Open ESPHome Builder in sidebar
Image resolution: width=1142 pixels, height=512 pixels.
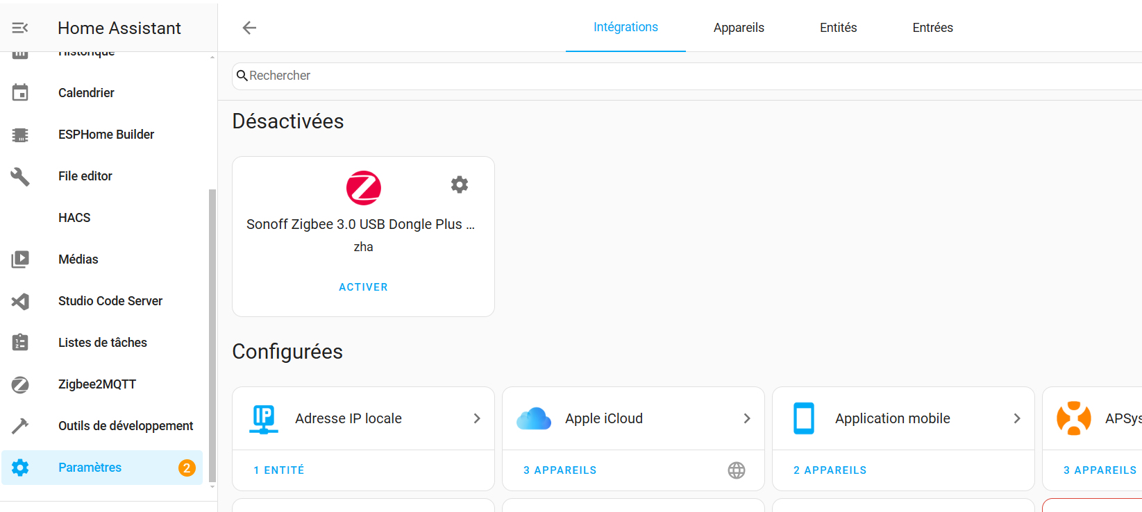click(x=106, y=135)
